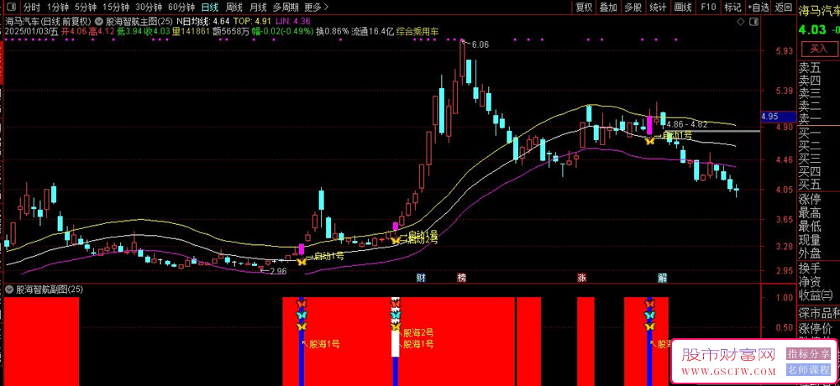Click the yellow butterfly at the 启动2号 signal
The height and width of the screenshot is (386, 840).
coord(396,240)
